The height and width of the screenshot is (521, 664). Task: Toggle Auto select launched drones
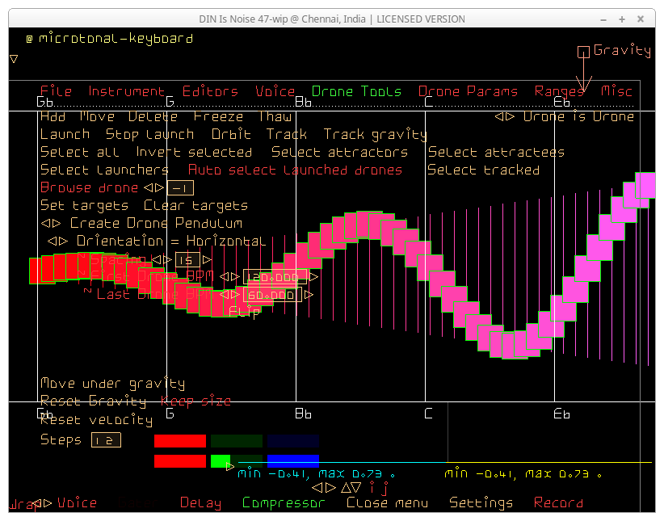point(295,170)
